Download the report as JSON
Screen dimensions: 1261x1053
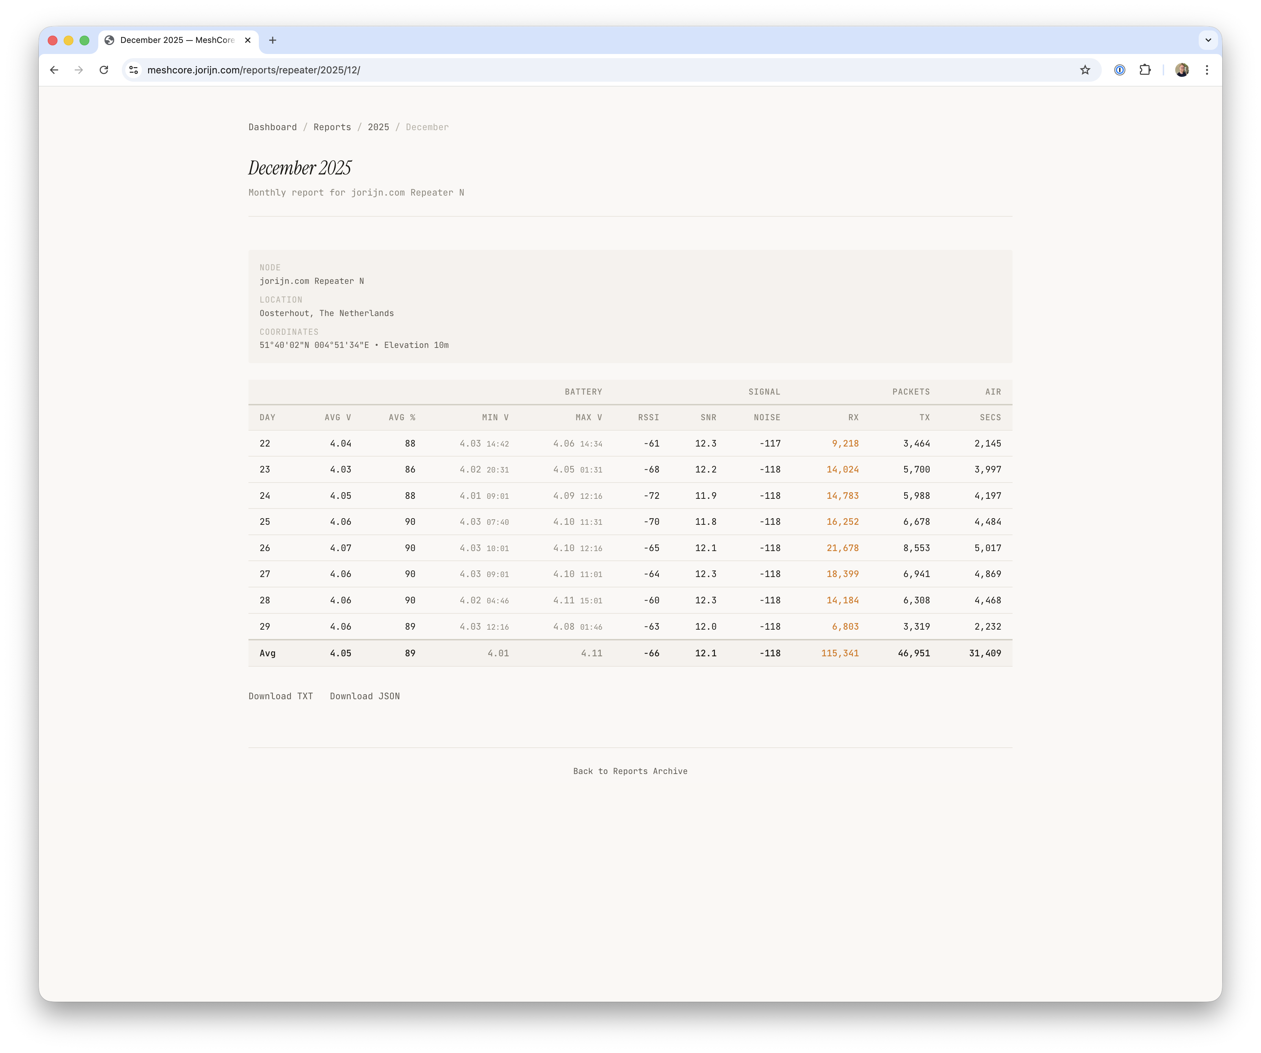tap(364, 695)
